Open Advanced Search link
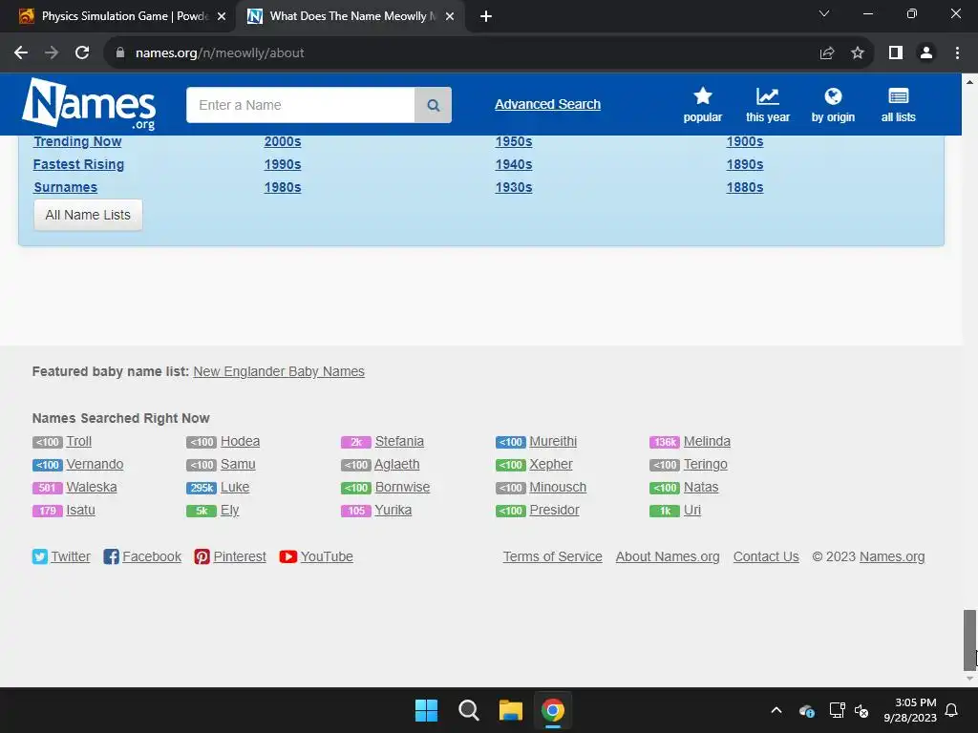Screen dimensions: 978x733 (547, 104)
